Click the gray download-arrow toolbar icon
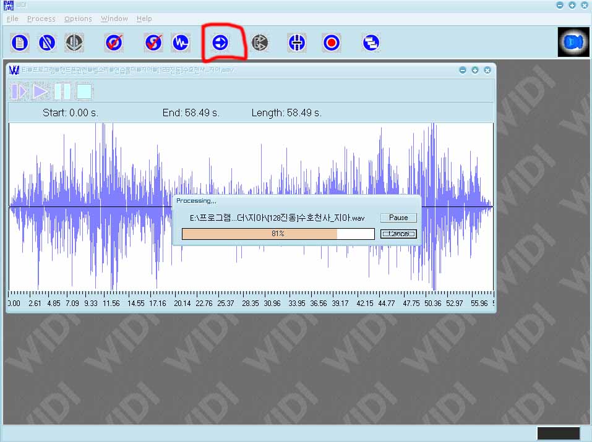The height and width of the screenshot is (442, 592). (x=74, y=43)
